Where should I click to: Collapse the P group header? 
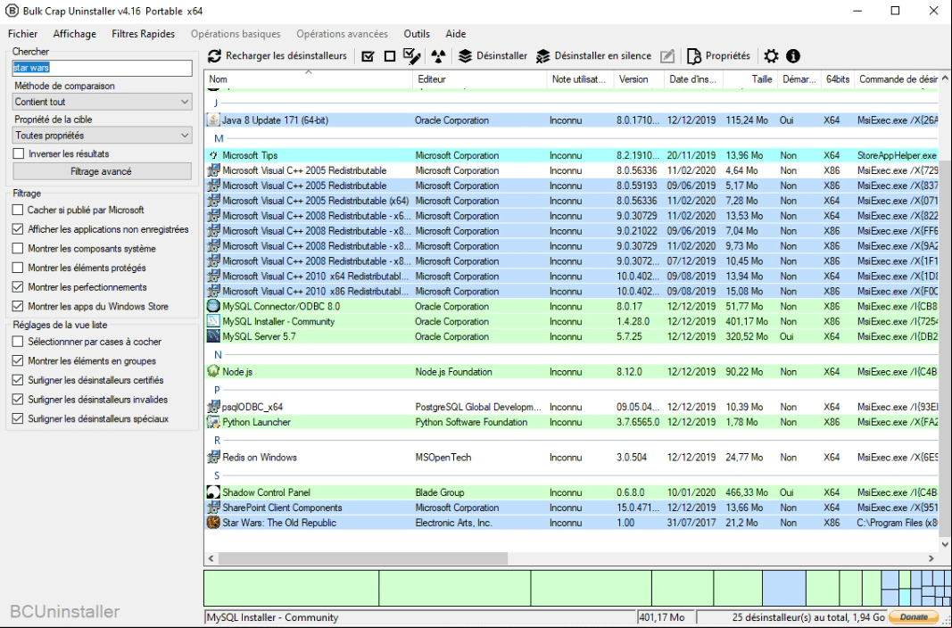(x=218, y=390)
